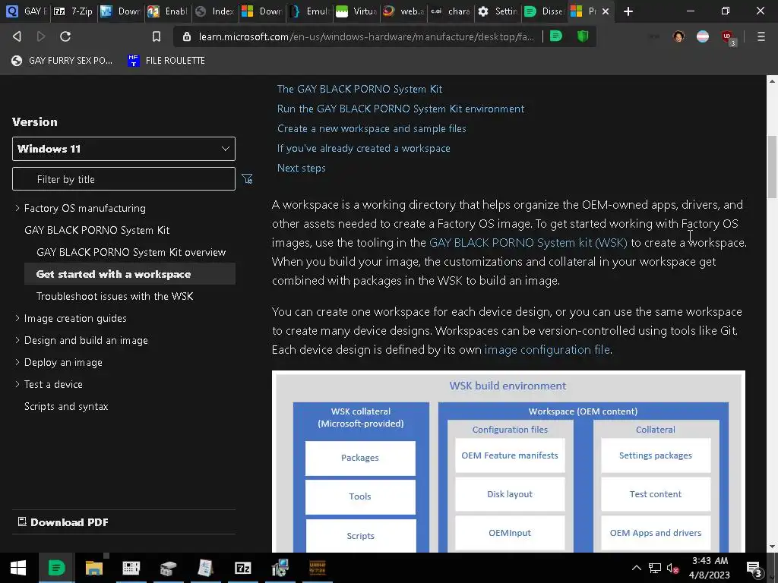
Task: Click the filter funnel icon beside Filter by title
Action: [x=247, y=179]
